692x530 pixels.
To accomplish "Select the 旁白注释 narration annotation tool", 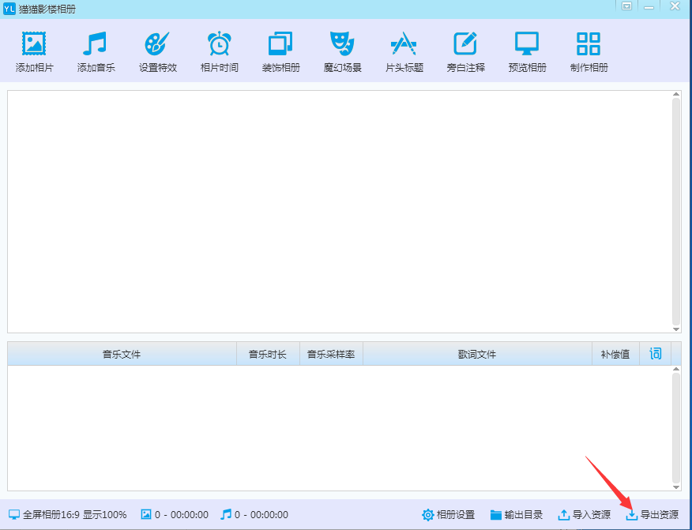I will point(465,50).
